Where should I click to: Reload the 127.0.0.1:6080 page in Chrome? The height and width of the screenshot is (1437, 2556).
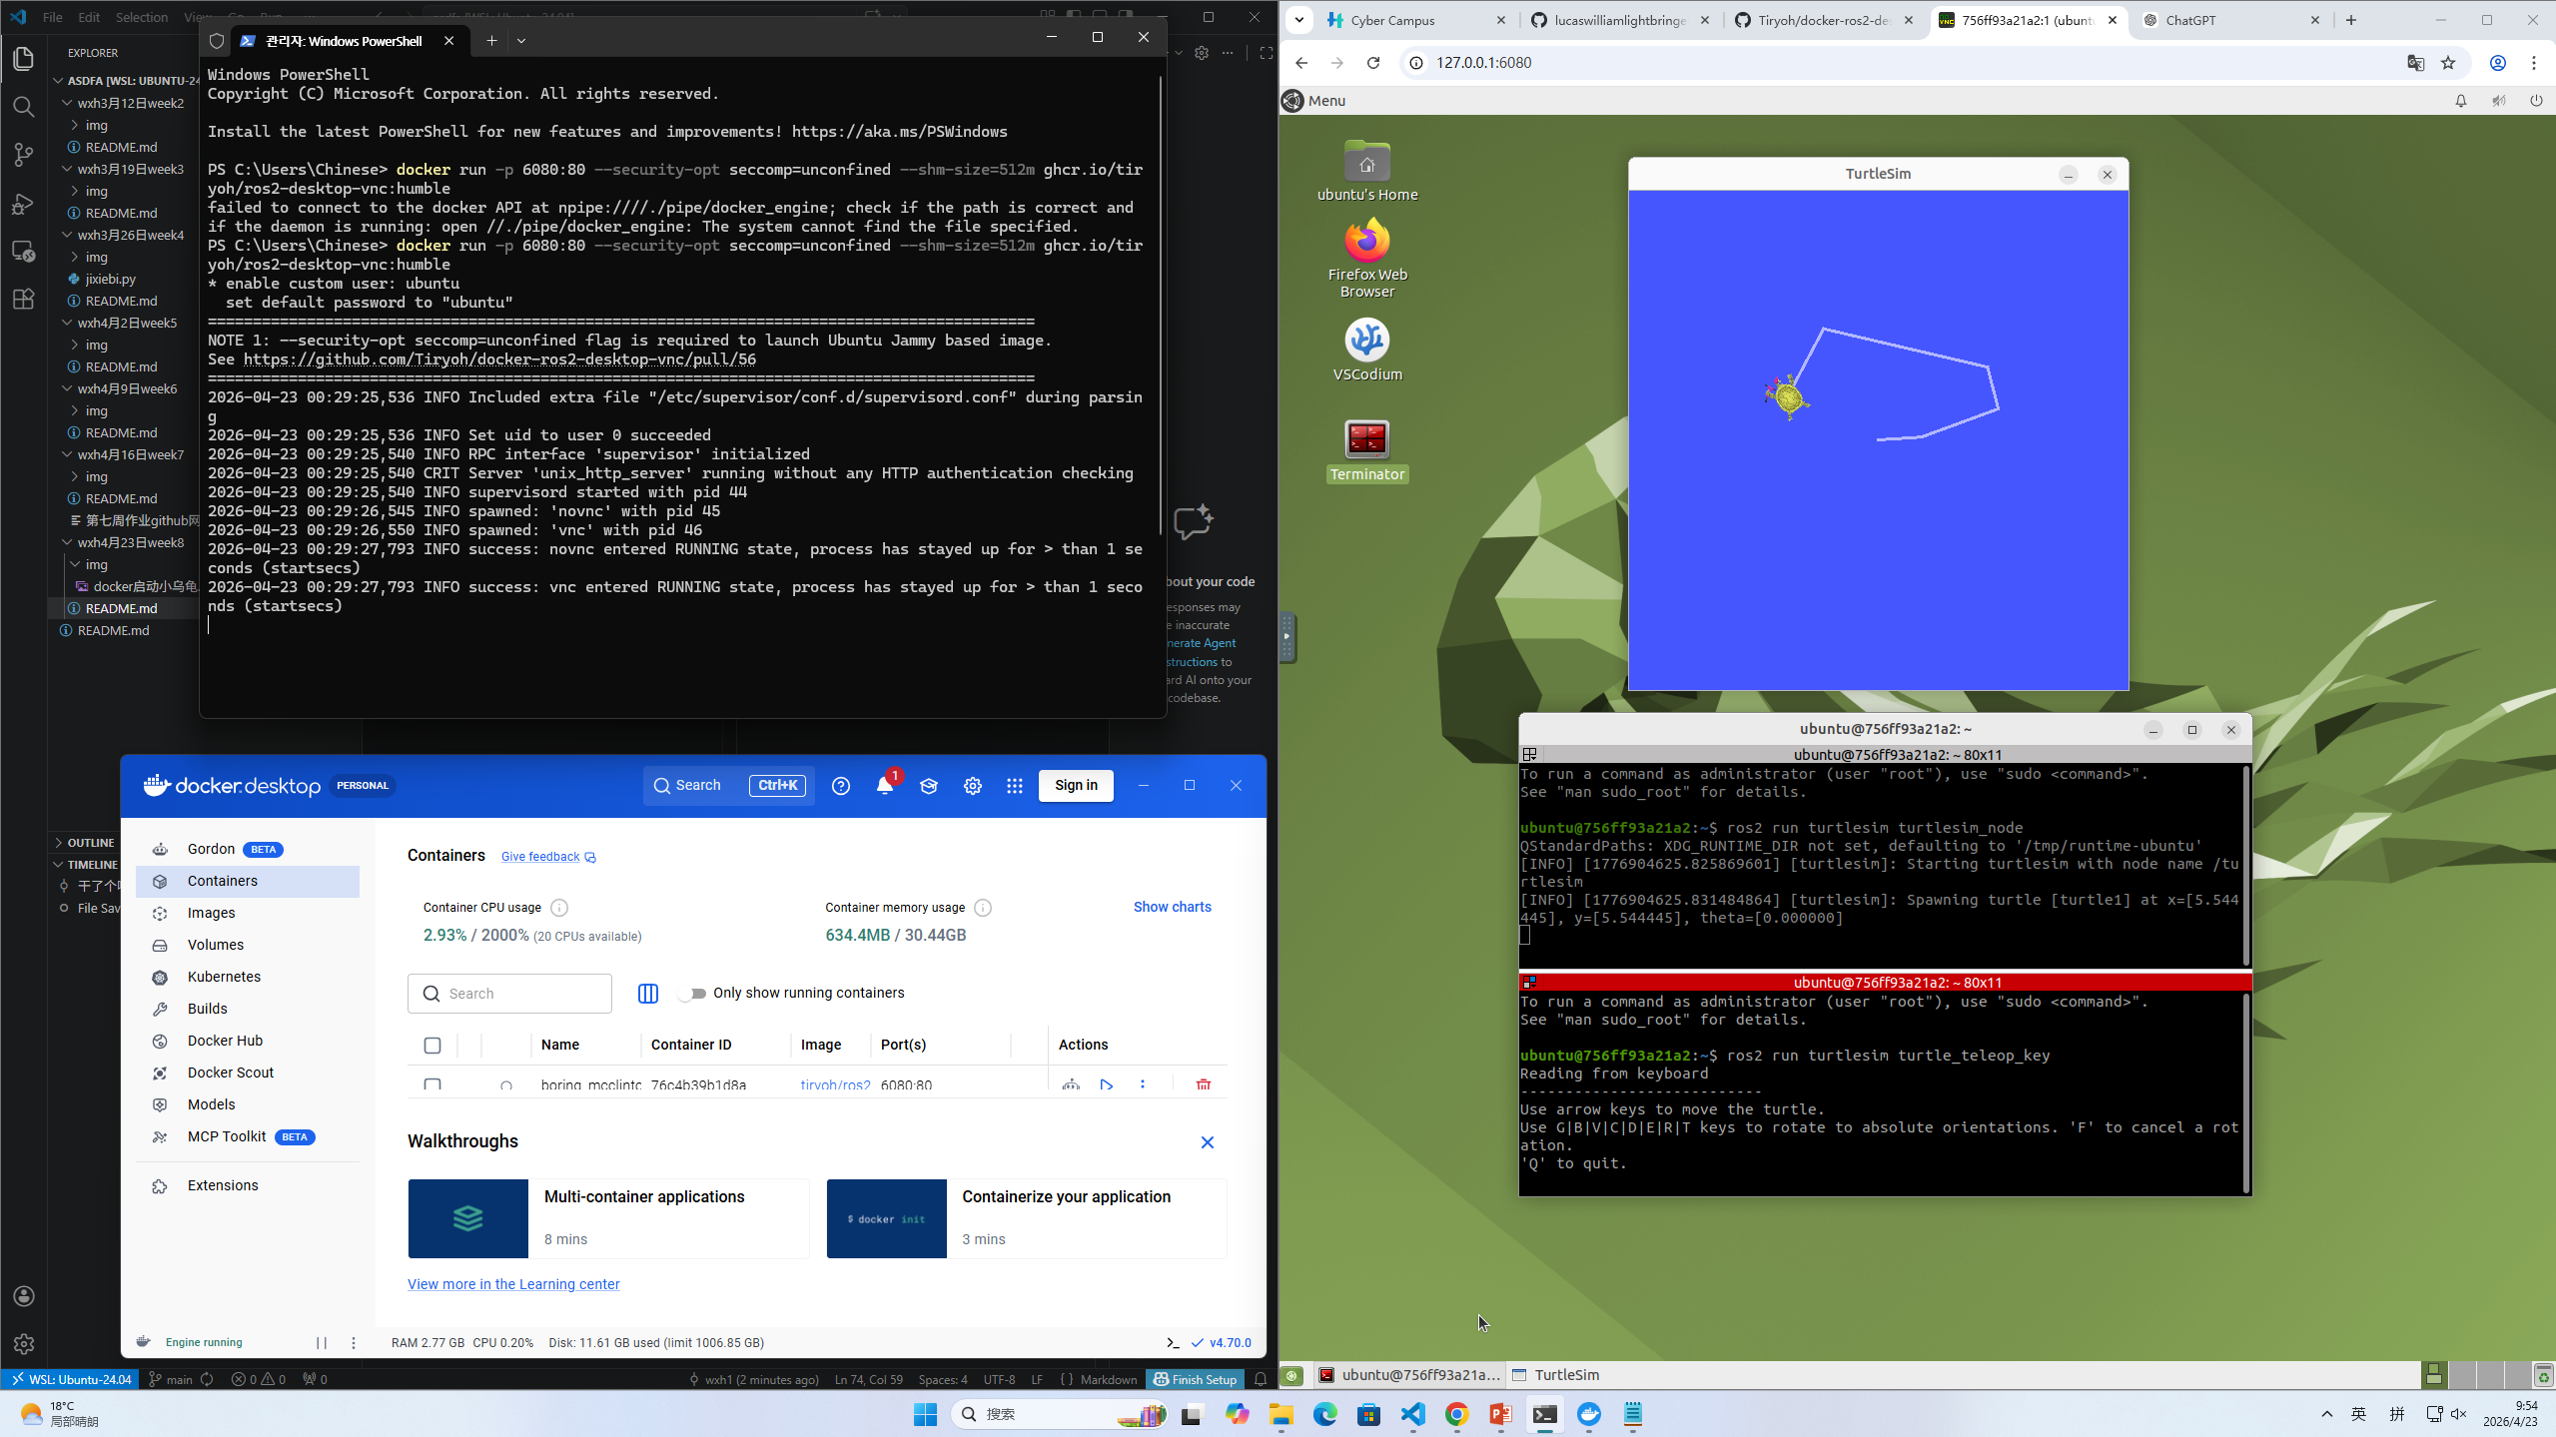coord(1373,63)
